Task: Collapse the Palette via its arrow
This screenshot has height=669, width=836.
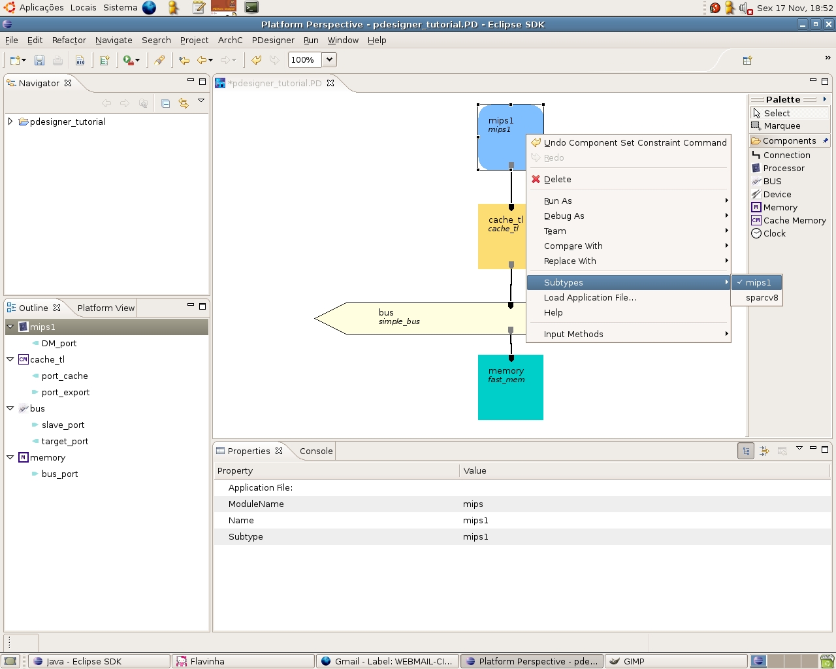Action: coord(825,99)
